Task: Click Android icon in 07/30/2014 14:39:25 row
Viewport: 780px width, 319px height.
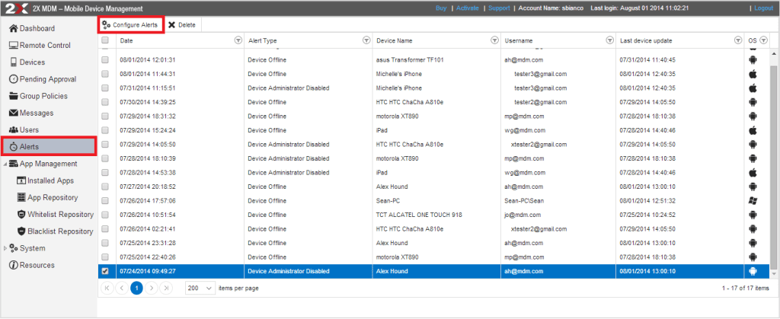Action: pyautogui.click(x=753, y=102)
